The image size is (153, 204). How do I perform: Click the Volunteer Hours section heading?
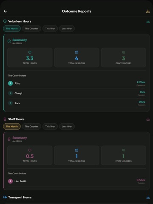click(20, 21)
